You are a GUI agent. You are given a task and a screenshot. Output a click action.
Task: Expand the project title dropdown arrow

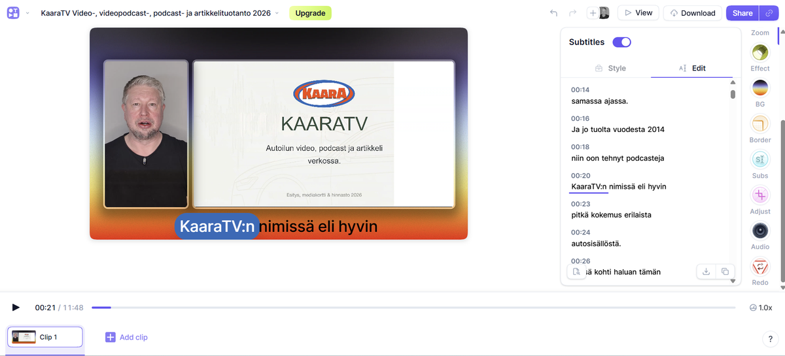click(277, 13)
